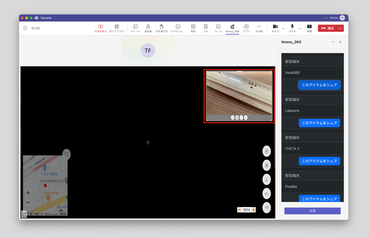The height and width of the screenshot is (238, 369).
Task: Share the Insta360 device item
Action: tap(319, 85)
